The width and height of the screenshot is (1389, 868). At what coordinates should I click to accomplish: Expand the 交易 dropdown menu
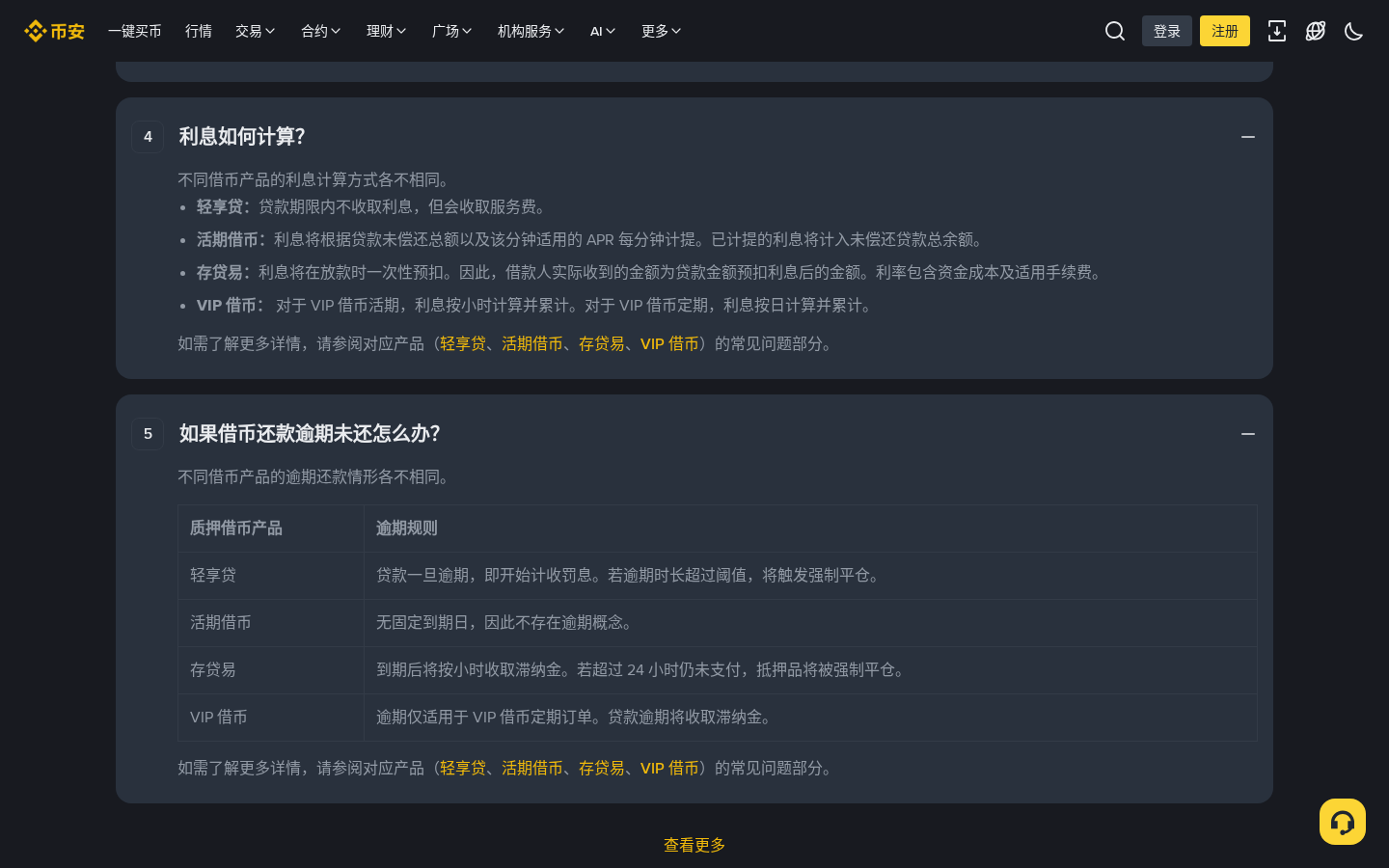click(256, 31)
